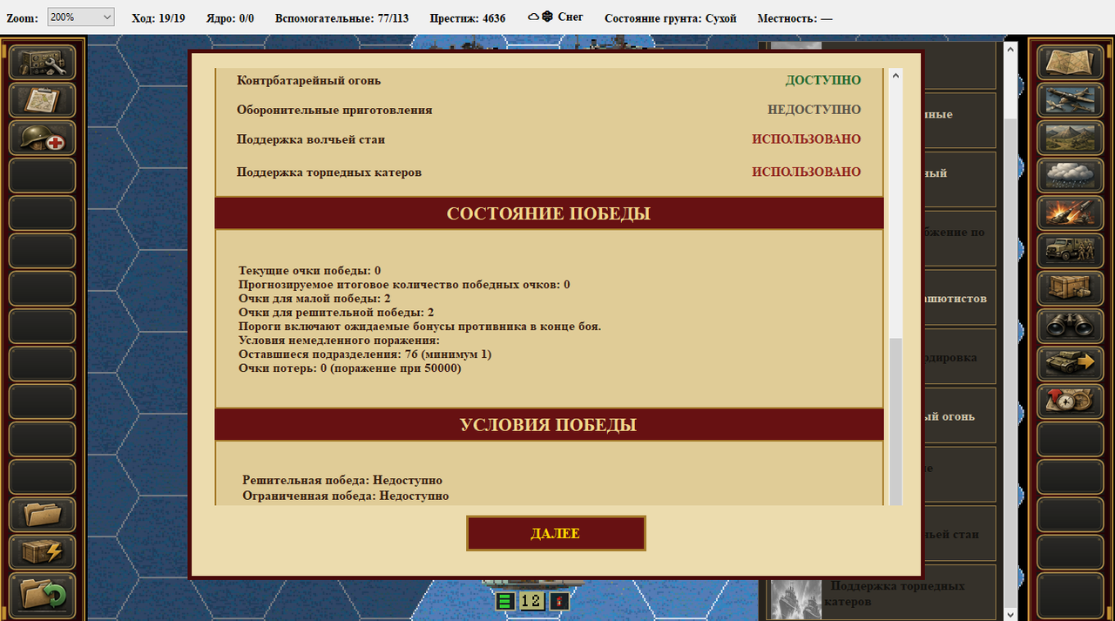Click the Ход: 19/19 turn counter

159,17
